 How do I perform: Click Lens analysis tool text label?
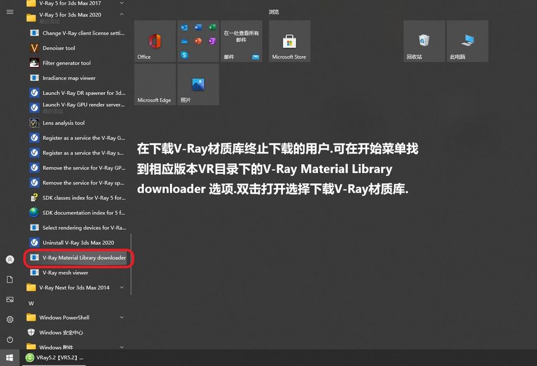pyautogui.click(x=64, y=123)
